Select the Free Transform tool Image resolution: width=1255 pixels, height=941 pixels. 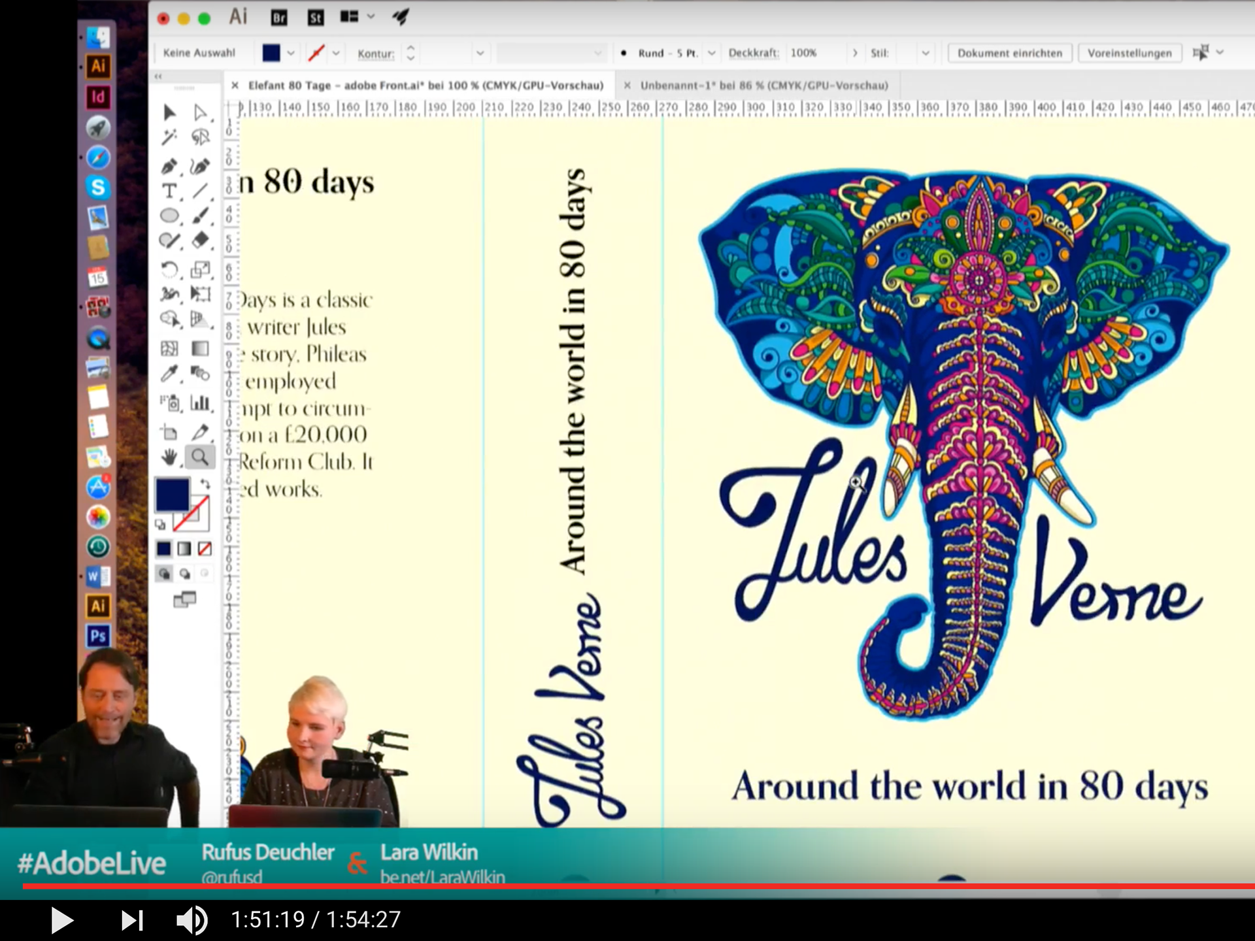201,294
